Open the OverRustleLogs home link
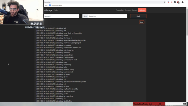The image size is (188, 106). [48, 10]
